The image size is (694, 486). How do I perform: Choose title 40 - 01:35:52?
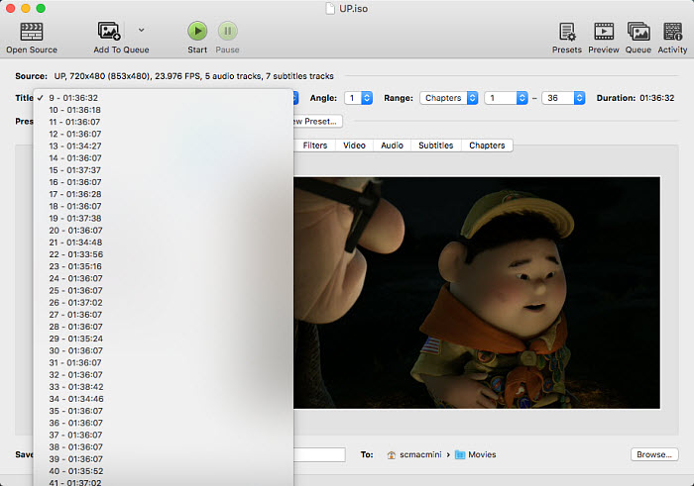[163, 471]
